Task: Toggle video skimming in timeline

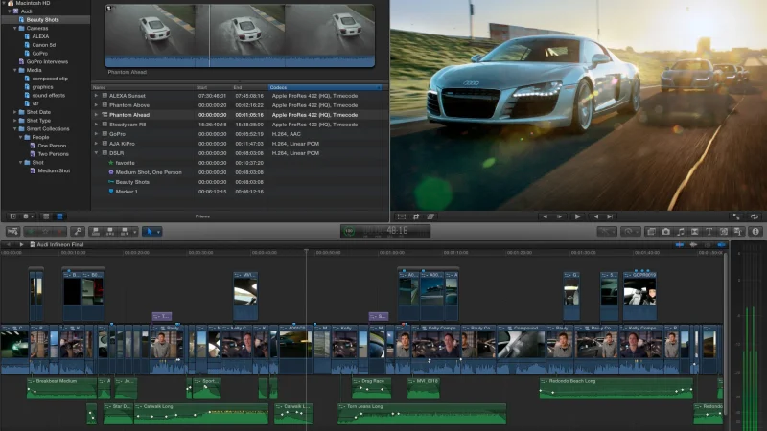Action: (680, 245)
